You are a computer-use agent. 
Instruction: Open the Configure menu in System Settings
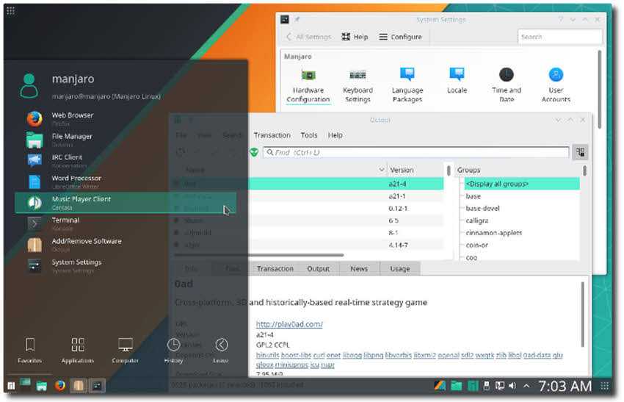(400, 37)
